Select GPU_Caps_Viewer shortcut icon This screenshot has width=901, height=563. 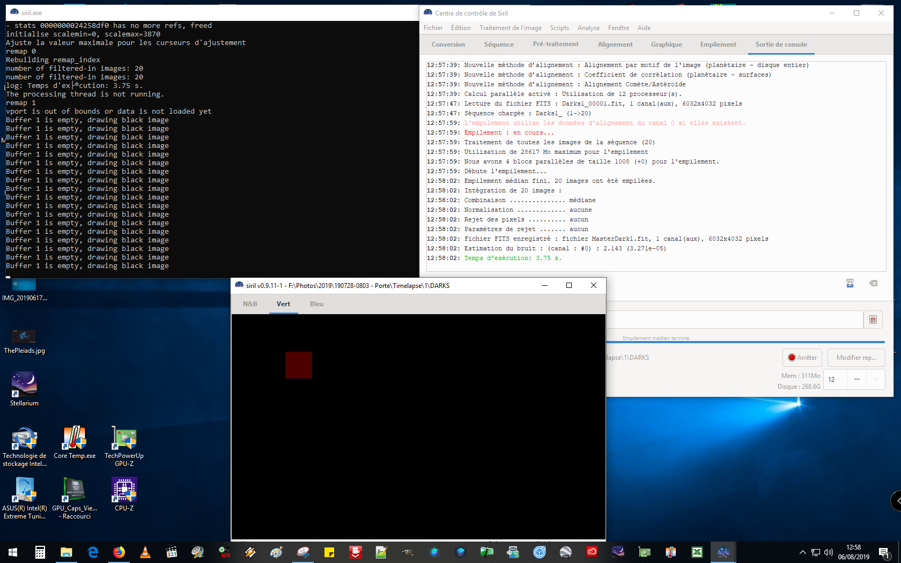point(75,499)
